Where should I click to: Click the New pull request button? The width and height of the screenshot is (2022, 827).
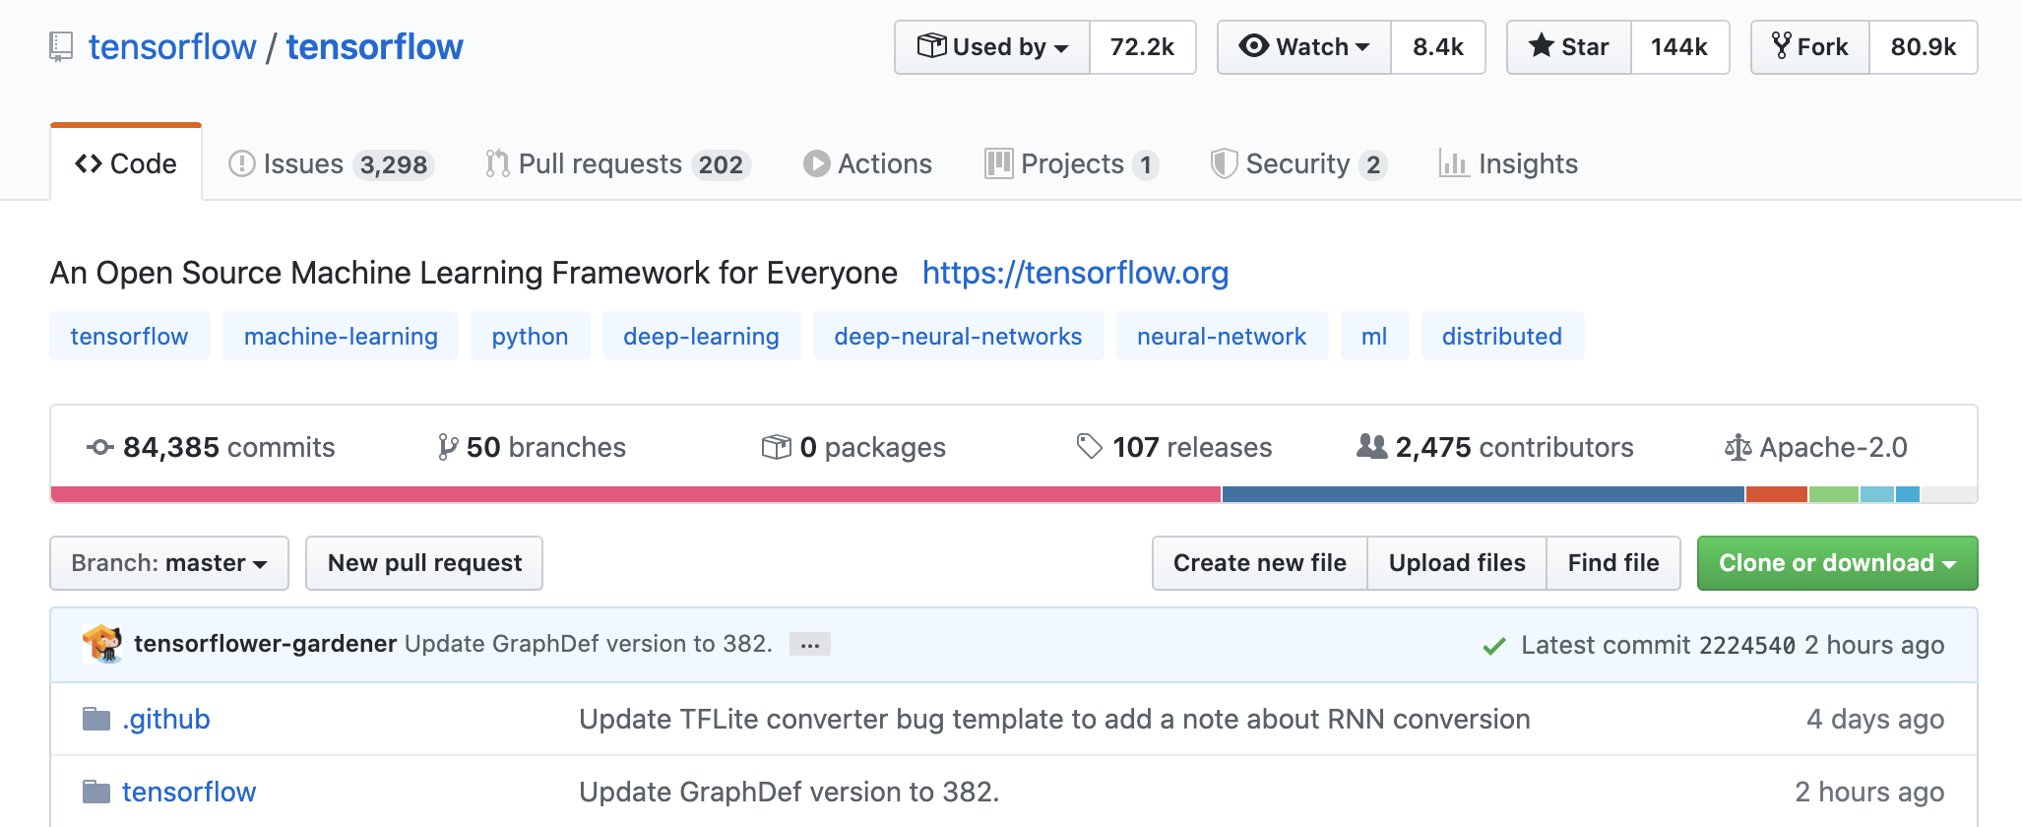coord(424,563)
